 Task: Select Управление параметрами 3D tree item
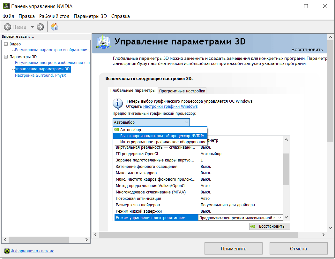click(42, 69)
